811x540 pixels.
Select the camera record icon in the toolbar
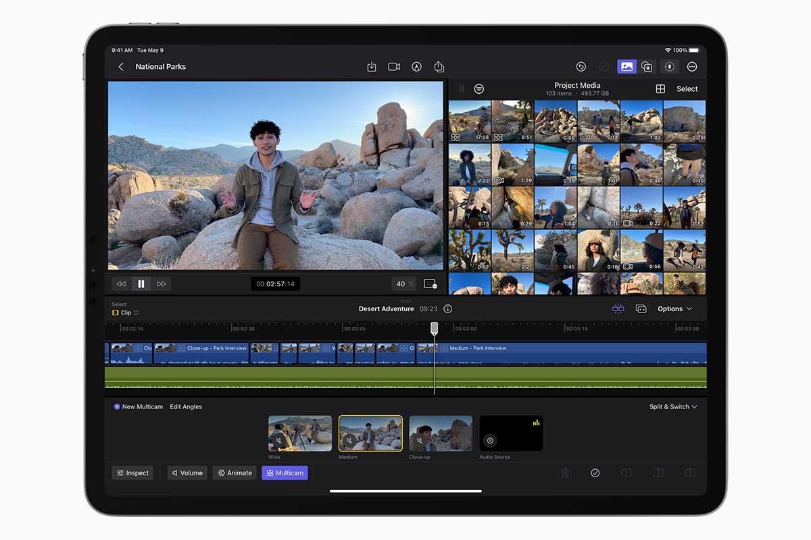coord(394,67)
